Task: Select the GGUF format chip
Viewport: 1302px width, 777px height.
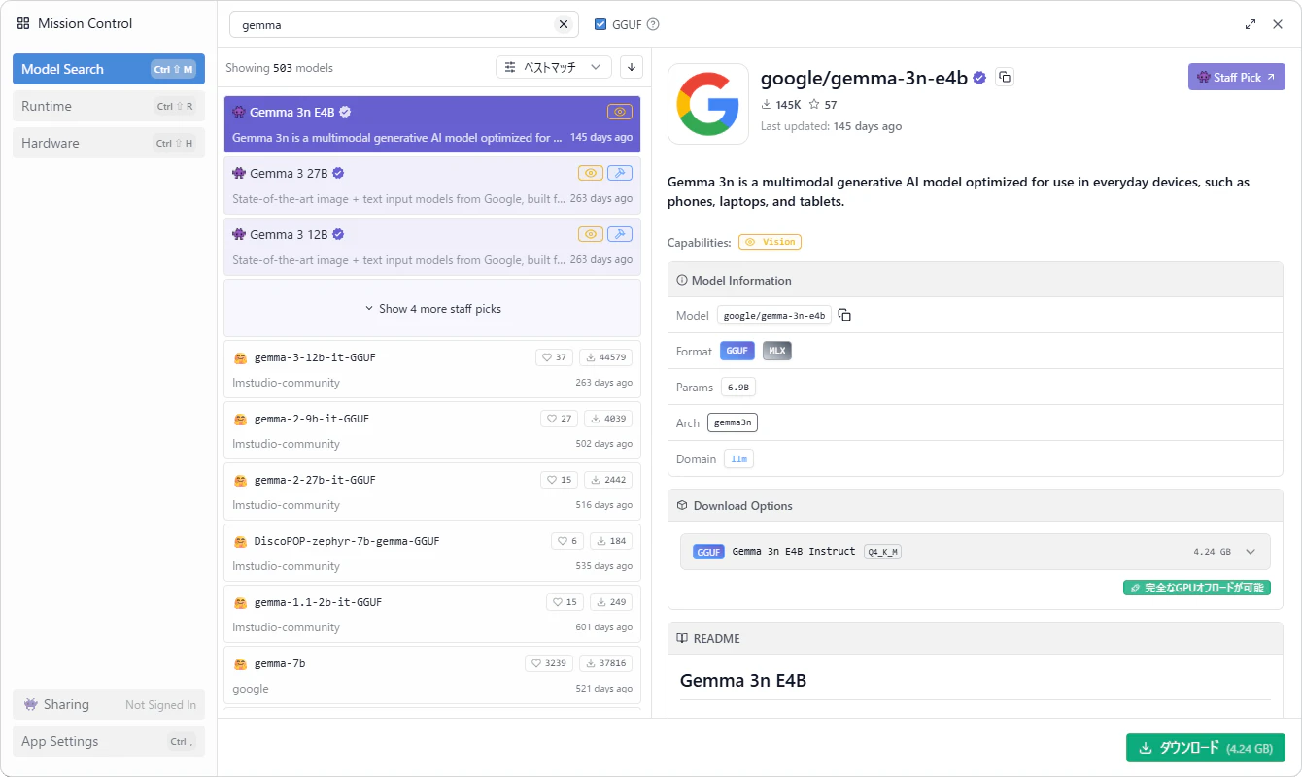Action: coord(737,351)
